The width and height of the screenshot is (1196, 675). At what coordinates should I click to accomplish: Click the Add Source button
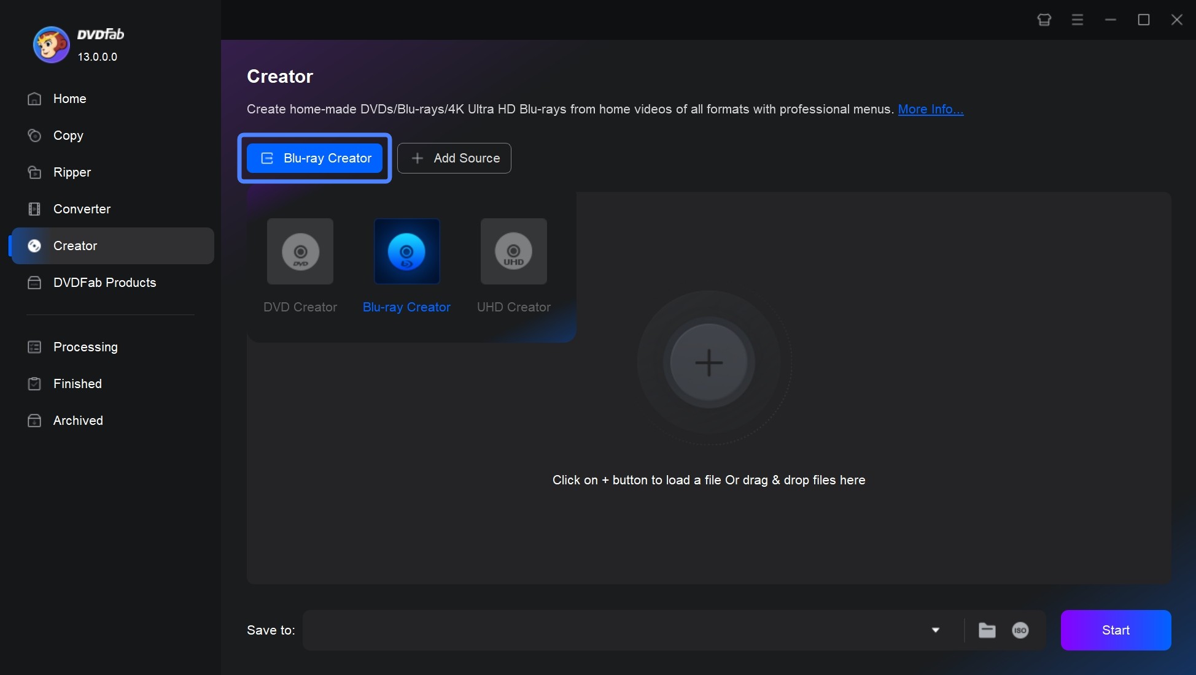(x=454, y=158)
